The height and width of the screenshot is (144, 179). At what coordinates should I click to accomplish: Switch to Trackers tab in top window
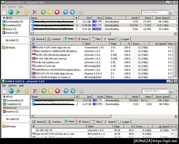(54, 39)
